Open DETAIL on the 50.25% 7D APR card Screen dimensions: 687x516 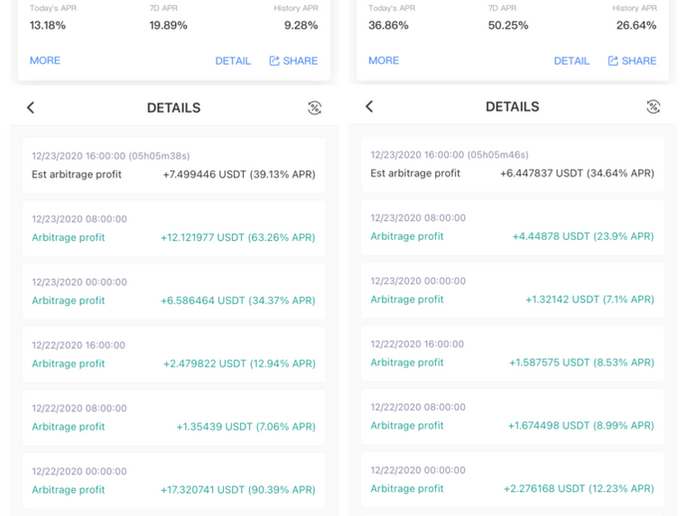click(x=572, y=61)
